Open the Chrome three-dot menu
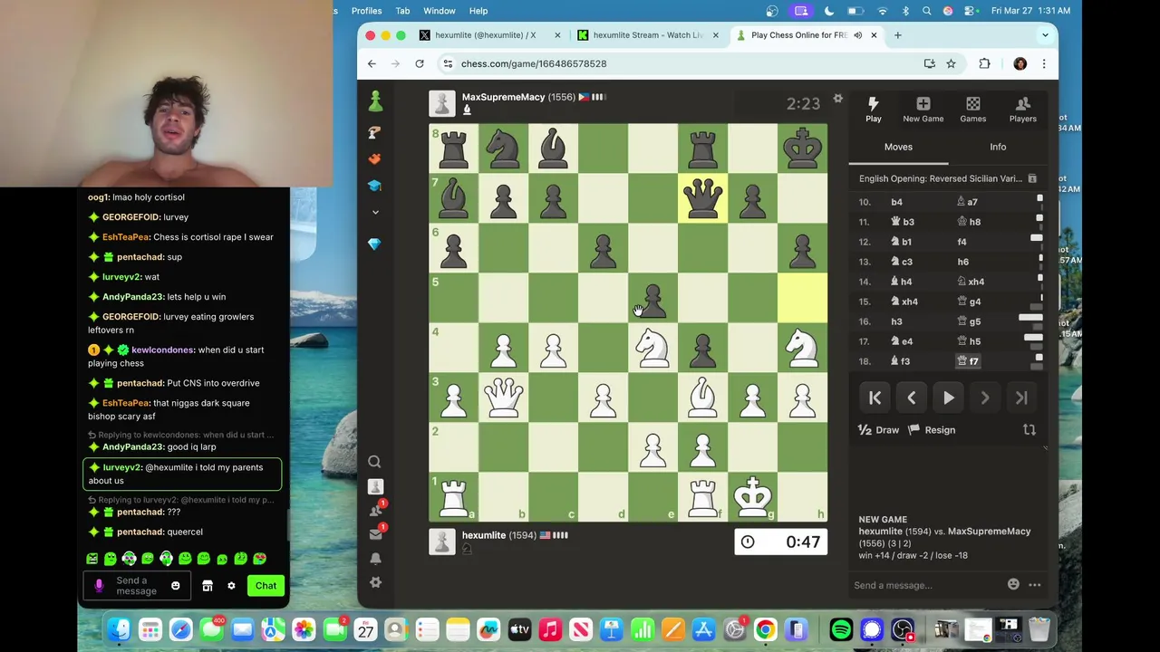Screen dimensions: 1160x652 (1043, 63)
